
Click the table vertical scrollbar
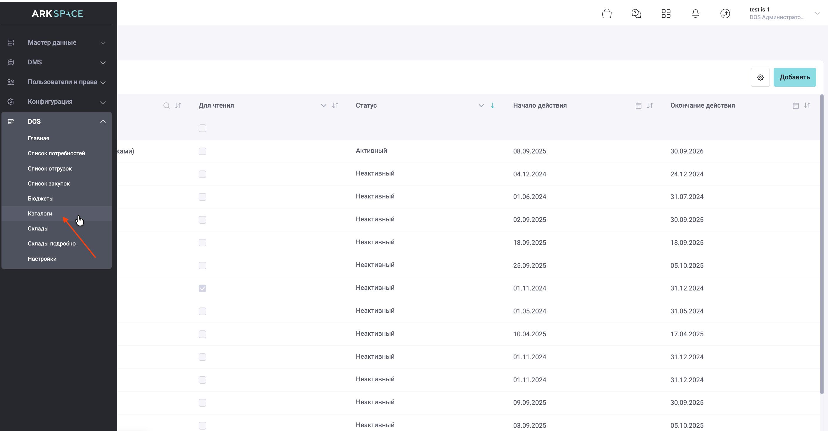click(x=822, y=244)
